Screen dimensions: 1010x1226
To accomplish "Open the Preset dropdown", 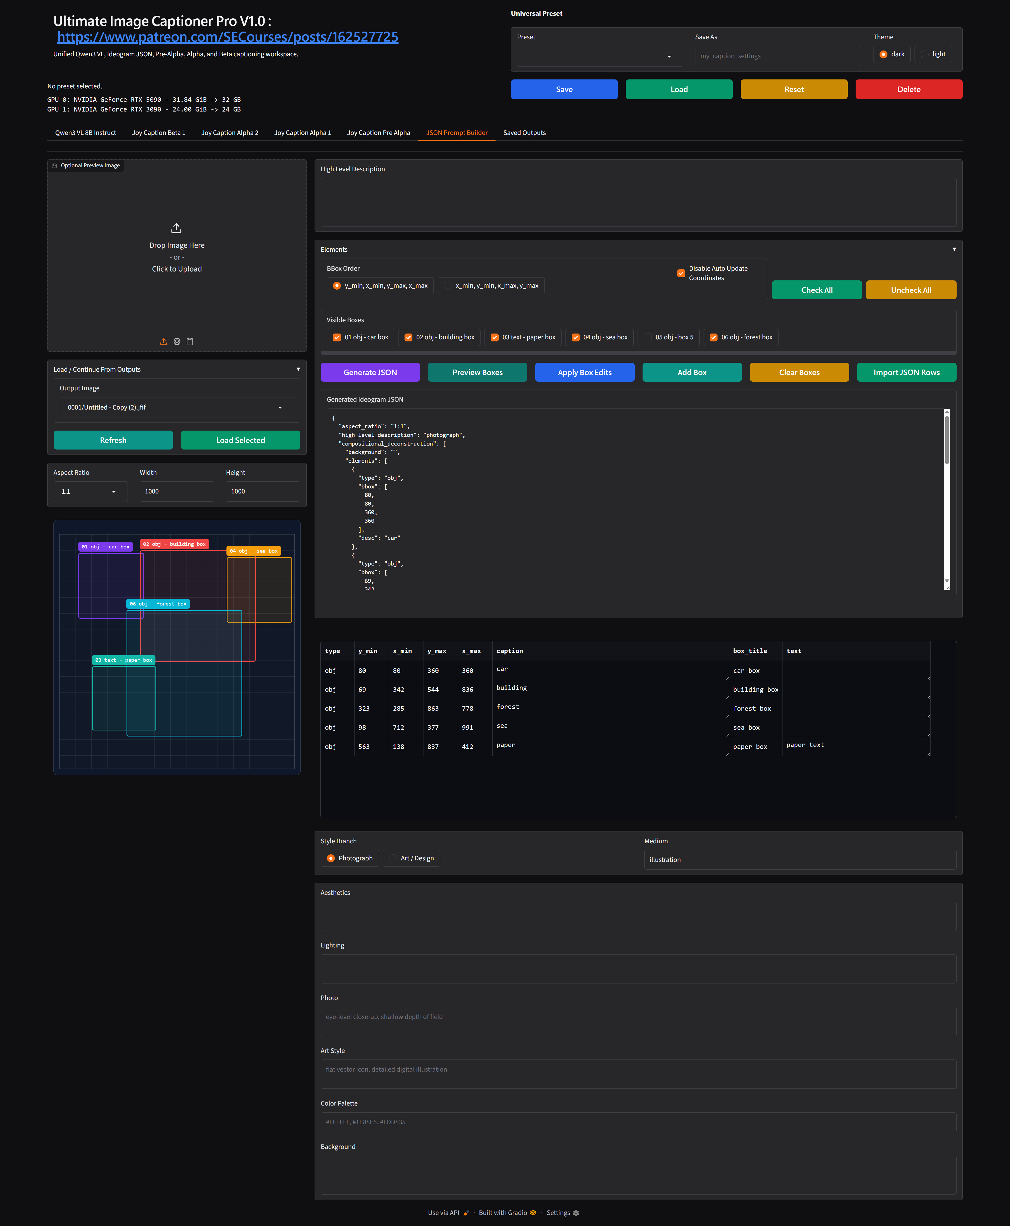I will coord(600,57).
